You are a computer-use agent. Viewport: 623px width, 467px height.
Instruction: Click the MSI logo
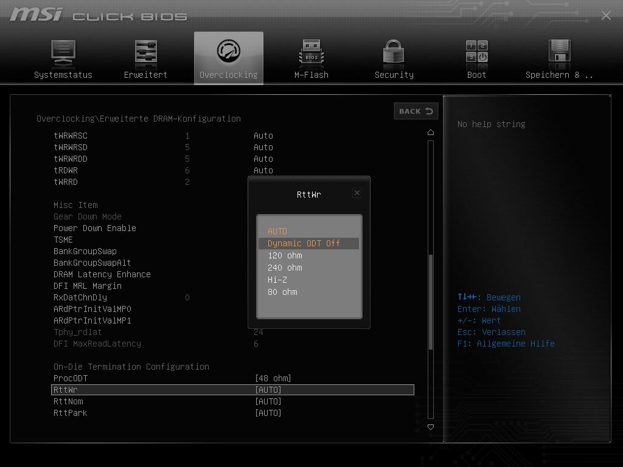[x=36, y=15]
